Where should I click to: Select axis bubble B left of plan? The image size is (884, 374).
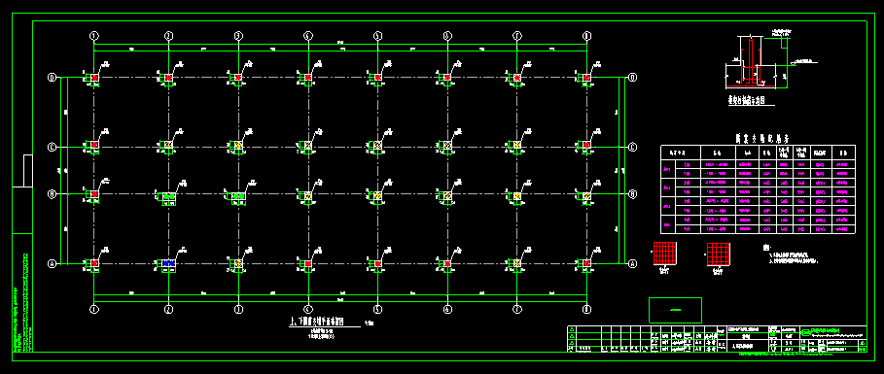click(53, 193)
